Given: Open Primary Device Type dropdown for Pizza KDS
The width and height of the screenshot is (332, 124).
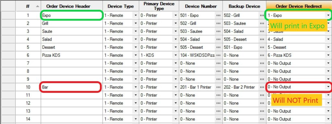Looking at the screenshot, I should click(x=175, y=55).
